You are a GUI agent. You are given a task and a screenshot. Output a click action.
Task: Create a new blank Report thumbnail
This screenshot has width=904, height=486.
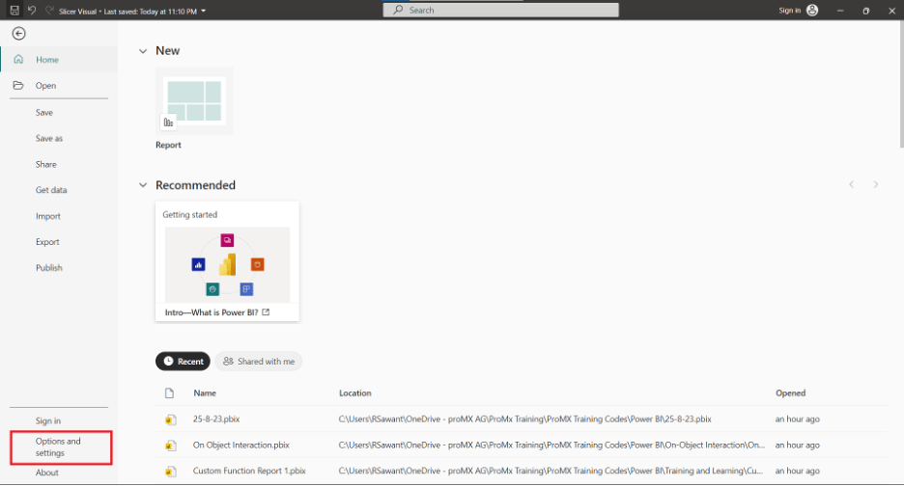(x=194, y=101)
